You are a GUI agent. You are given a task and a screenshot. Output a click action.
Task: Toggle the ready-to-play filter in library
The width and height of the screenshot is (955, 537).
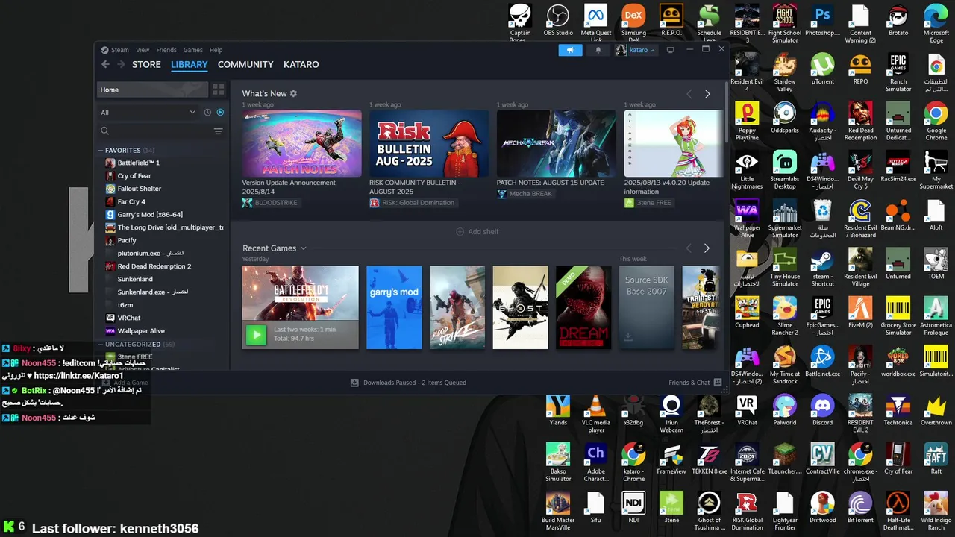click(x=220, y=113)
